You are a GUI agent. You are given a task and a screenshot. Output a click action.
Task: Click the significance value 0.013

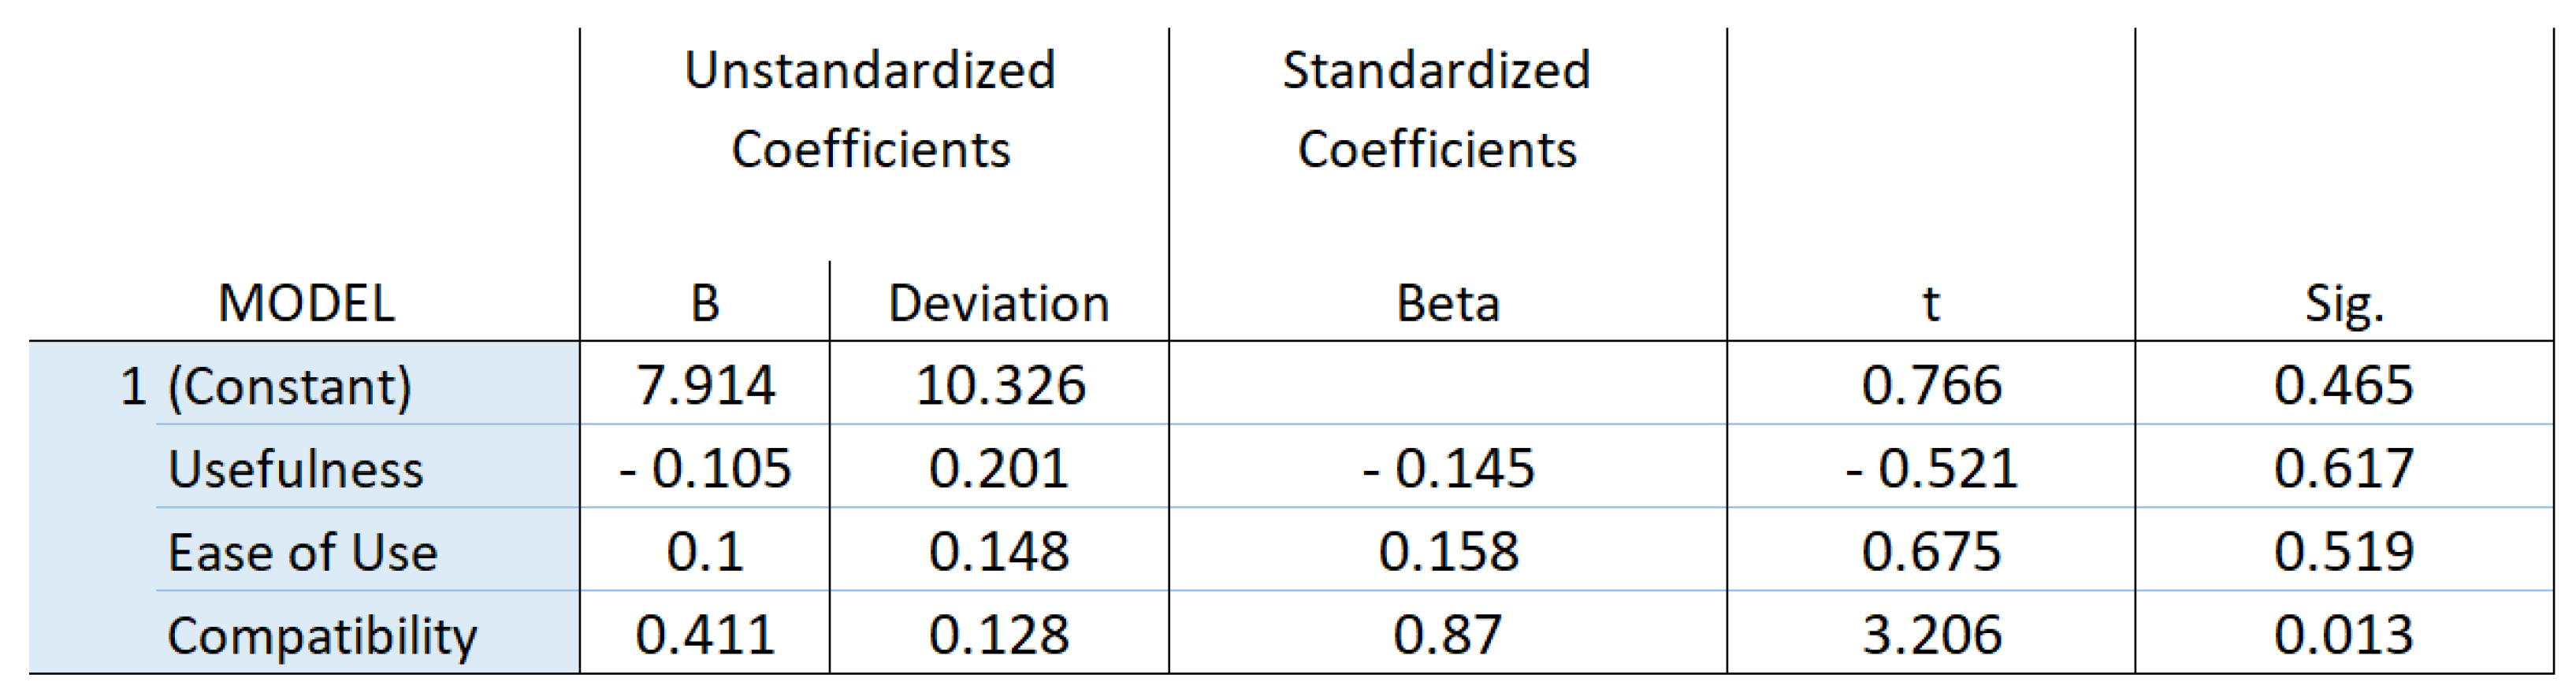(x=2343, y=635)
